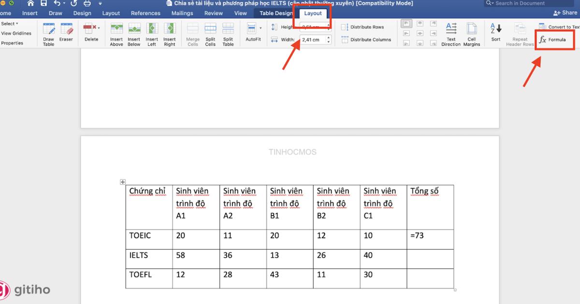Expand Customize Quick Access Toolbar arrow
Viewport: 580px width, 304px height.
coord(101,4)
